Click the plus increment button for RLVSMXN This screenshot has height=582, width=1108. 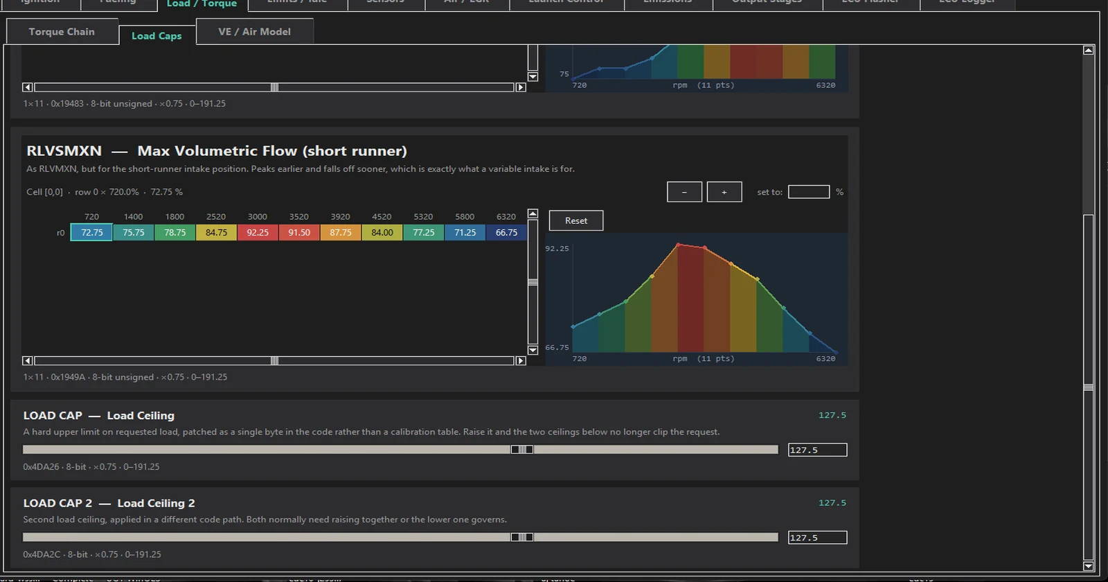click(x=724, y=192)
